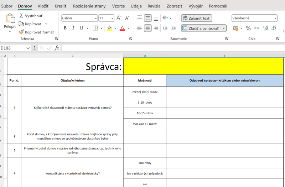Toggle bold formatting
The width and height of the screenshot is (285, 187).
[65, 28]
